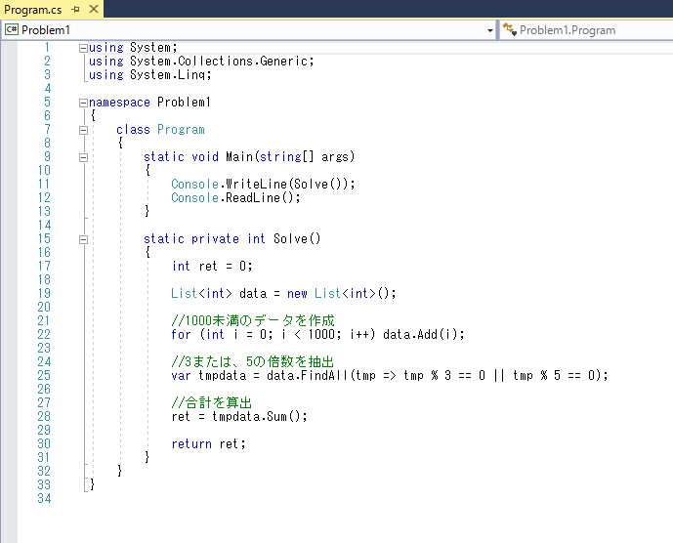Click 'System.Linq' in line 3
This screenshot has width=673, height=543.
pos(167,75)
